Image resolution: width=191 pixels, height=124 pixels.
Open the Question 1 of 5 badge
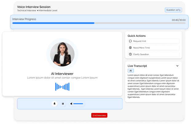(173, 10)
